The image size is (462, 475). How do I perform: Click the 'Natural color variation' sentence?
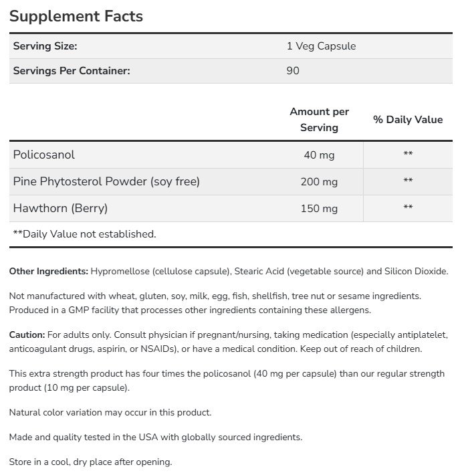point(110,412)
